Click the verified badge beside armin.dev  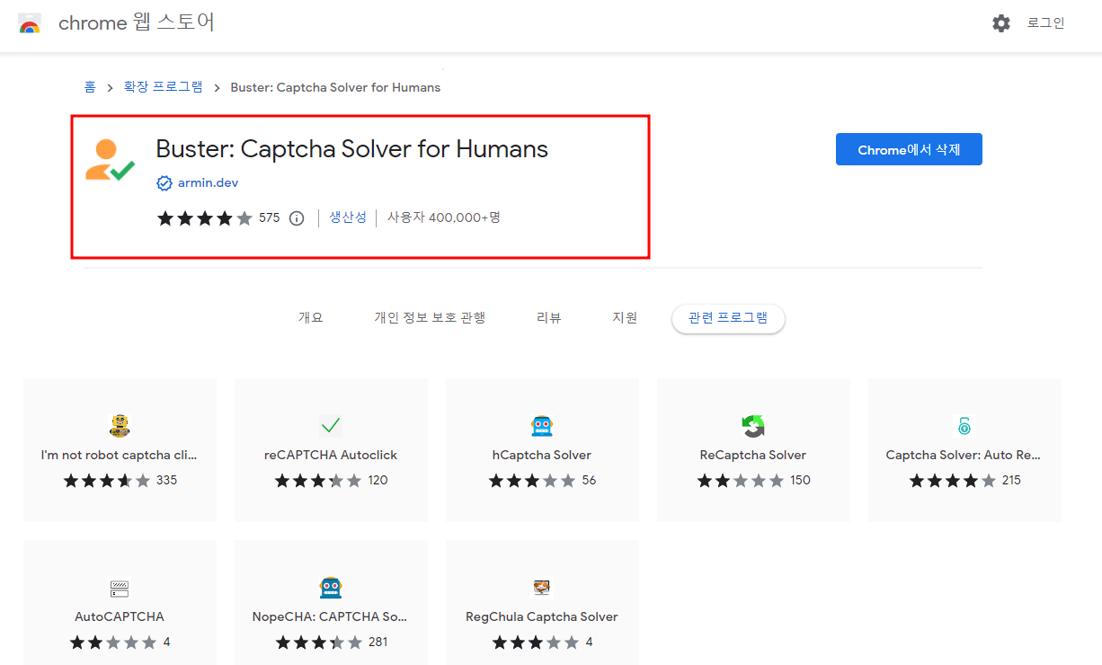click(164, 183)
